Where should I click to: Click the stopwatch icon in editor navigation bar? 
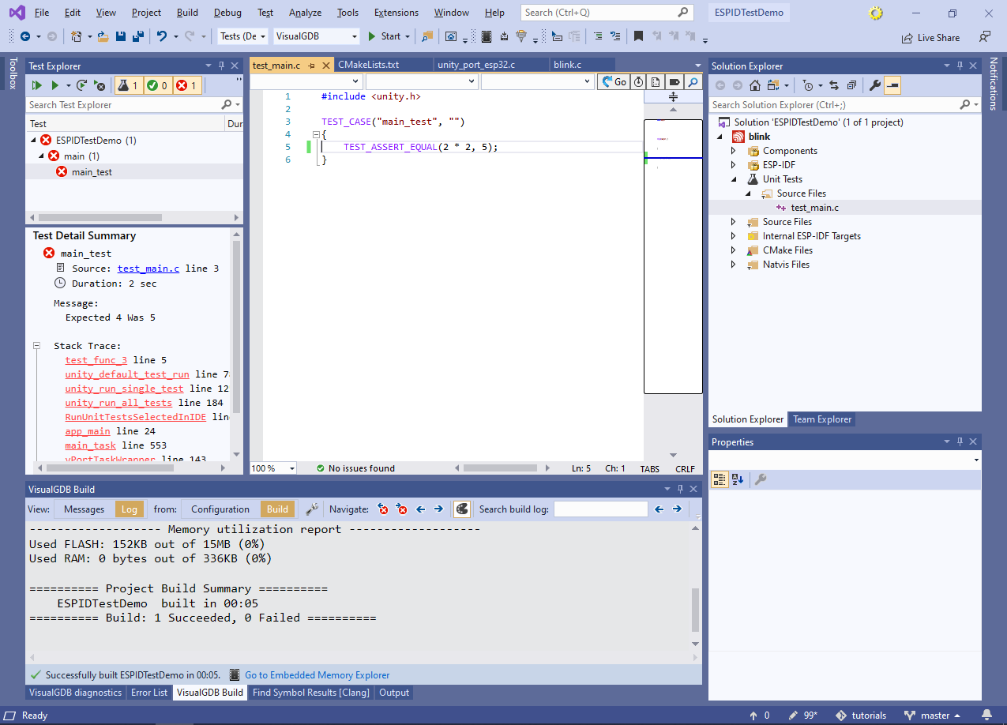[638, 81]
